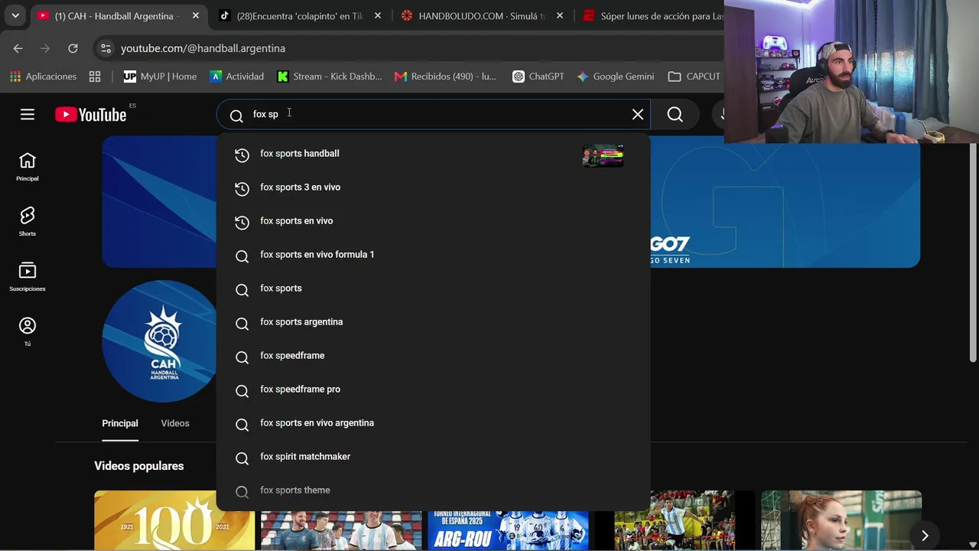The width and height of the screenshot is (979, 551).
Task: Click search icon beside 'fox spirit matchmaker'
Action: coord(242,458)
